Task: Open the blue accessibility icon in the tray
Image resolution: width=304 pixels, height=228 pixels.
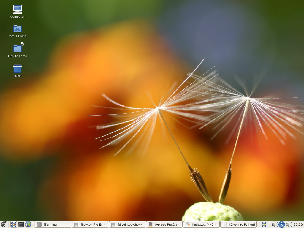Action: pyautogui.click(x=281, y=224)
